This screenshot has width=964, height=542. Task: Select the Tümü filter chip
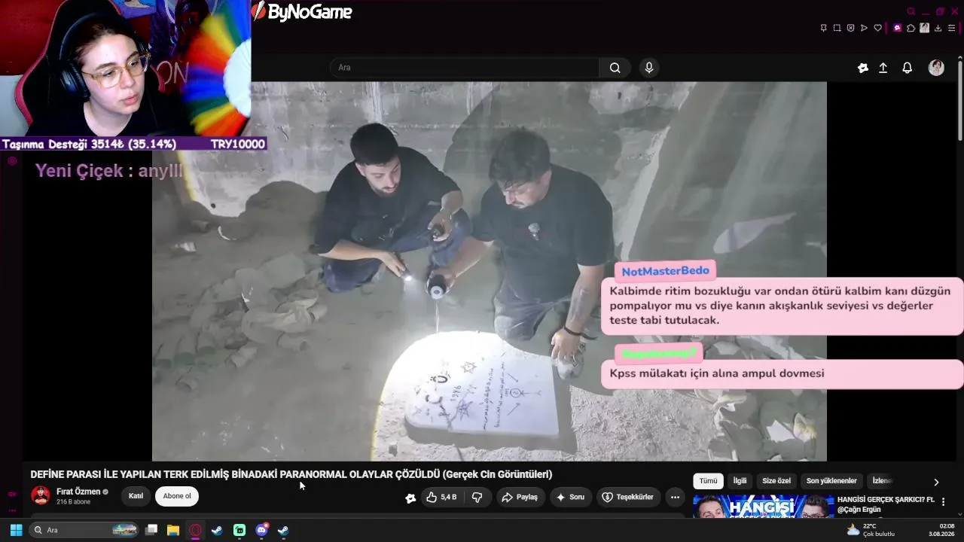708,481
